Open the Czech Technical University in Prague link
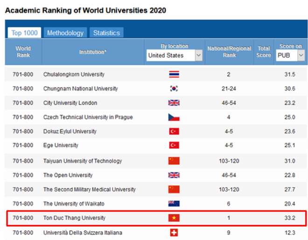 click(x=88, y=117)
